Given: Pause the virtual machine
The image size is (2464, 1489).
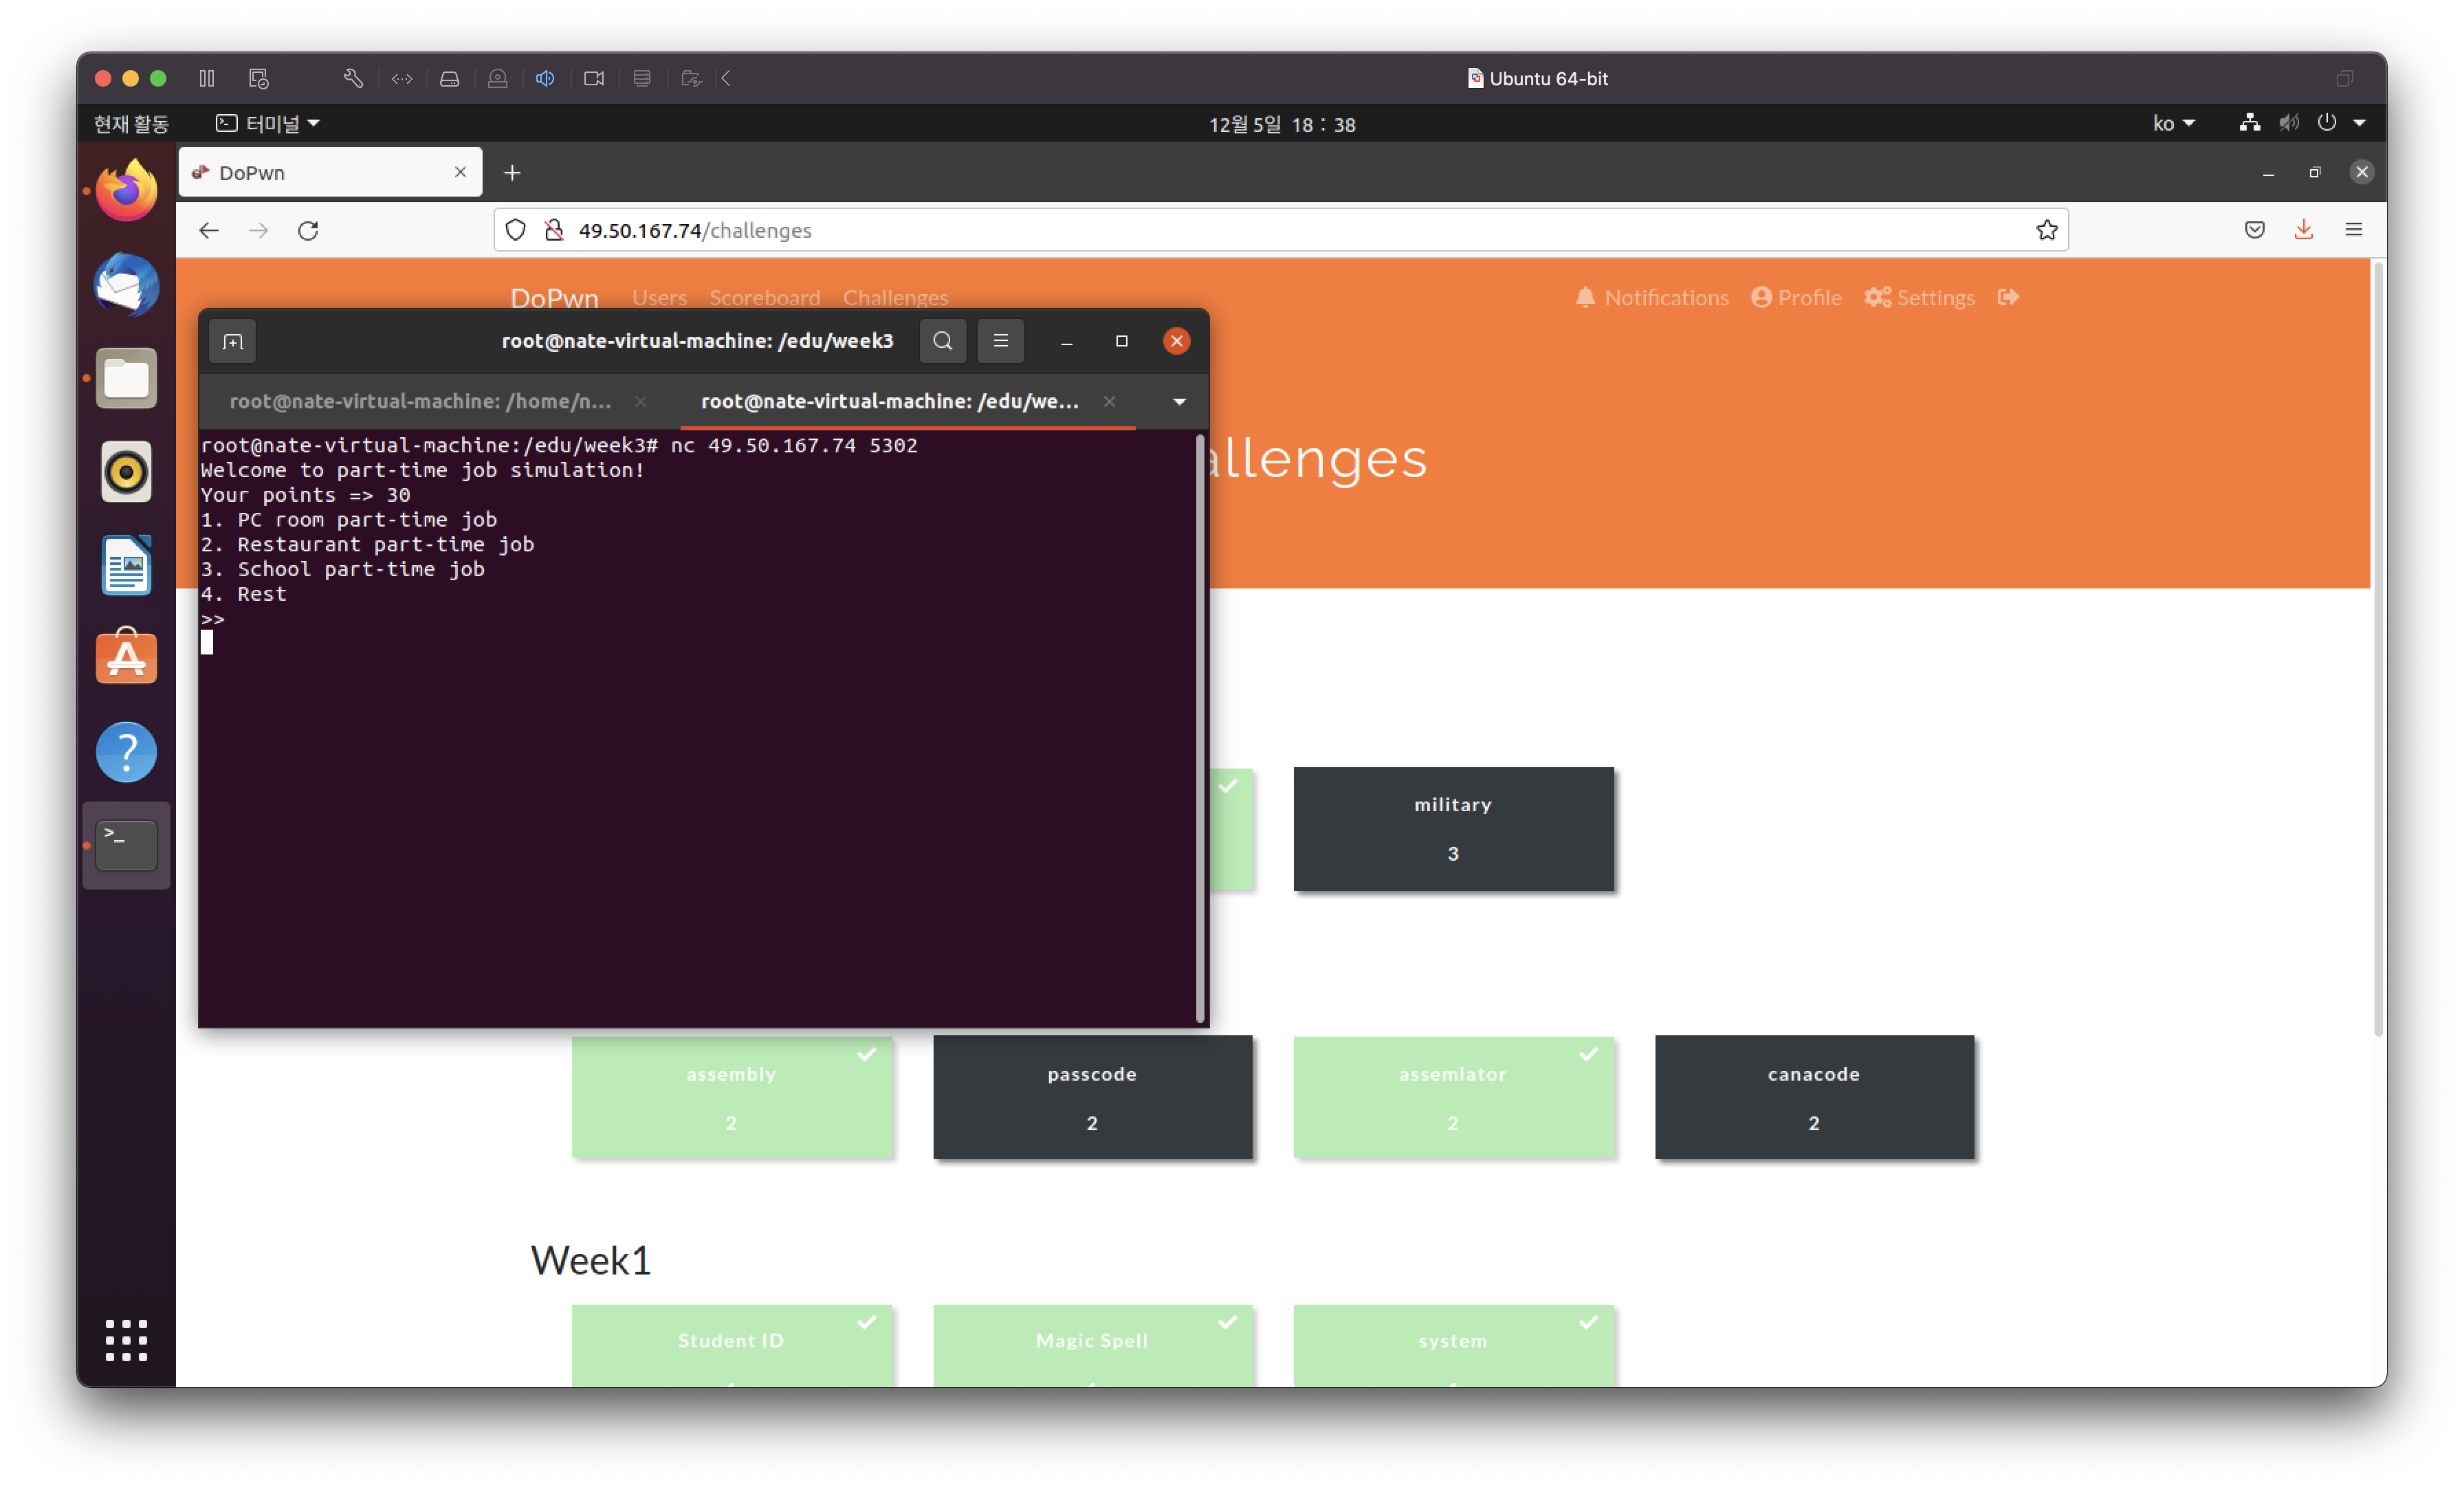Looking at the screenshot, I should (207, 78).
